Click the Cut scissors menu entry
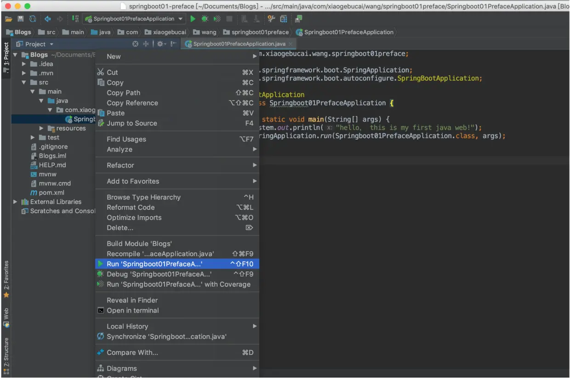The height and width of the screenshot is (380, 570). coord(177,73)
